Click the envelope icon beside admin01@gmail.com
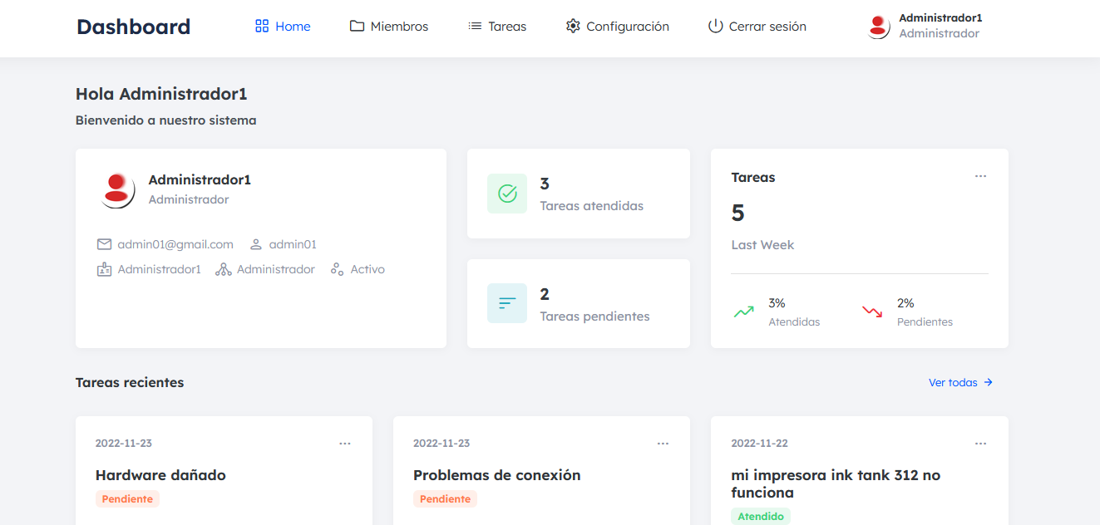 104,244
